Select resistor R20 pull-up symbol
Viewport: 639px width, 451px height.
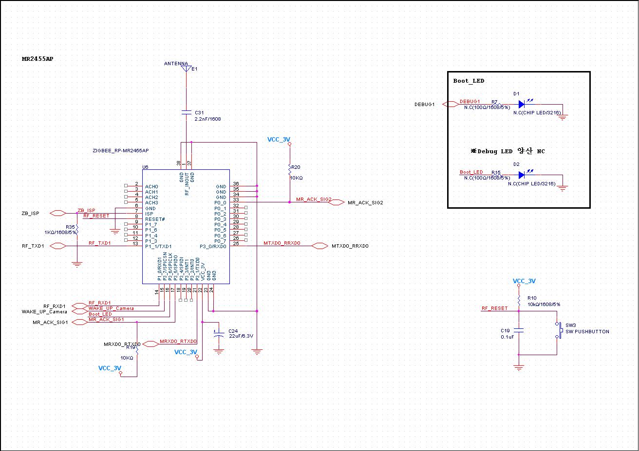click(x=290, y=170)
